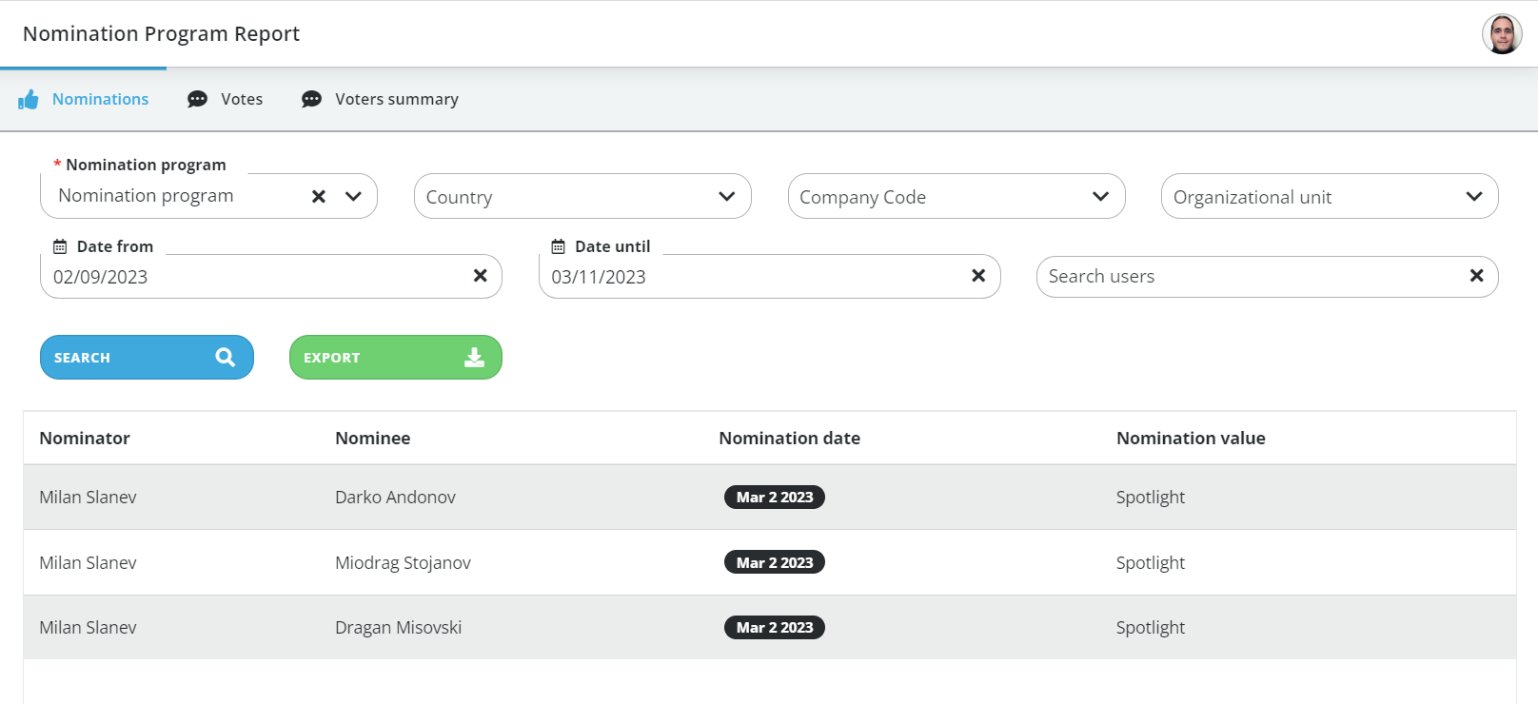The width and height of the screenshot is (1538, 704).
Task: Click the Nomination date column header
Action: [x=790, y=439]
